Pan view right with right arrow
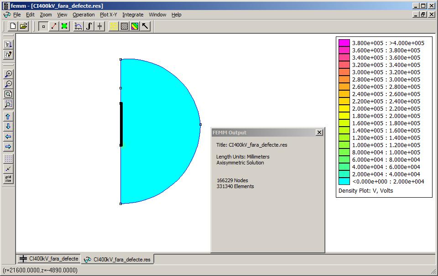The width and height of the screenshot is (438, 276). [x=8, y=147]
